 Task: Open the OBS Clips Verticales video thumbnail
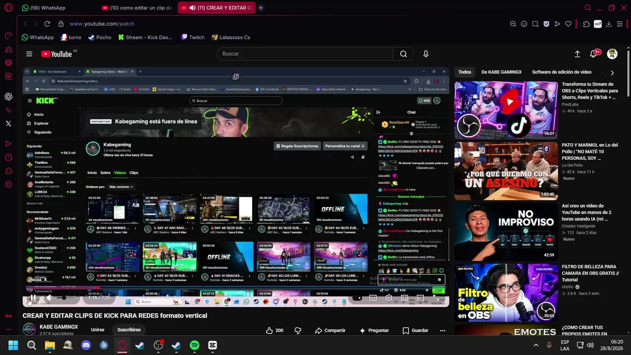506,110
